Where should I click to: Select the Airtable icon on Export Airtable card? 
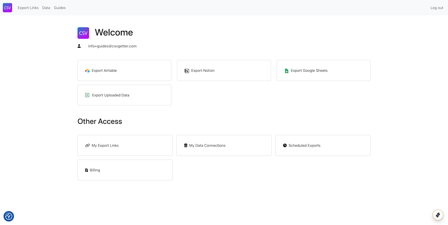point(87,70)
